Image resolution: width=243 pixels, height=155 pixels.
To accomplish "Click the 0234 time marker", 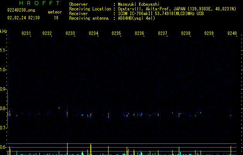I will pyautogui.click(x=93, y=33).
